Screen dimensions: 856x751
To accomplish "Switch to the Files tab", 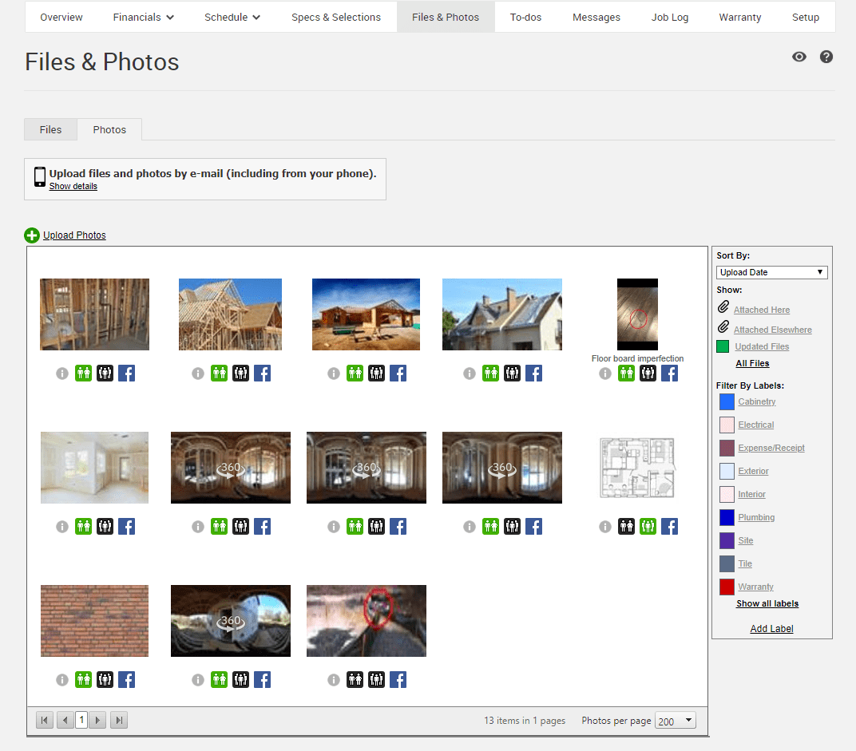I will click(50, 129).
